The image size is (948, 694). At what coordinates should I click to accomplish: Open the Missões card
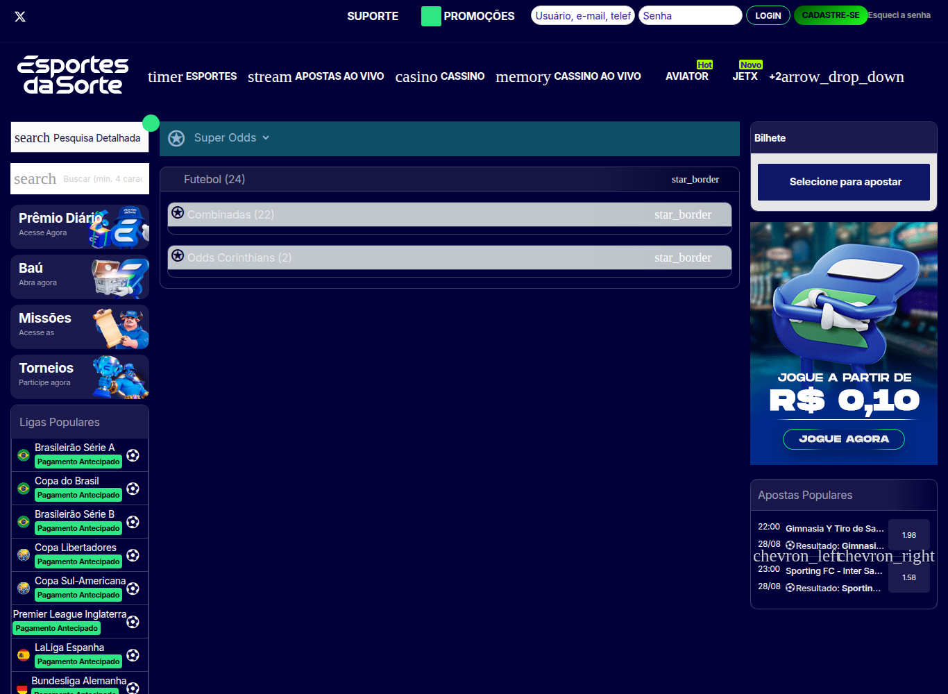click(80, 327)
